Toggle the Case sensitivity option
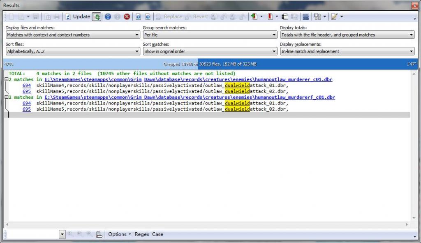 point(157,234)
